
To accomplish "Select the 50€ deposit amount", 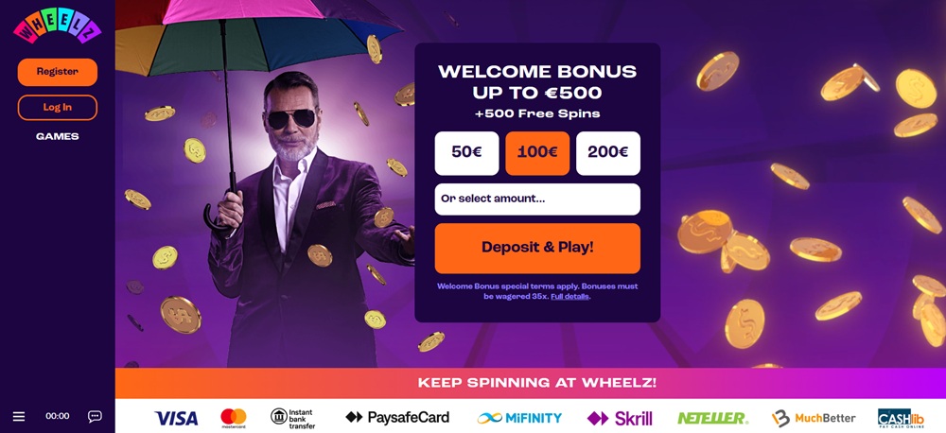I will point(467,153).
